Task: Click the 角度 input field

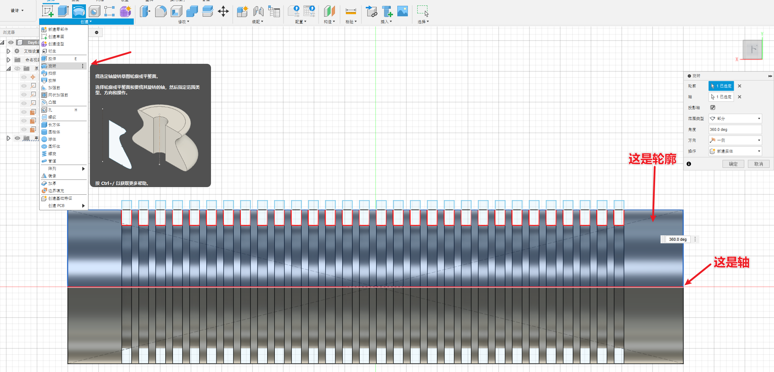Action: point(735,129)
